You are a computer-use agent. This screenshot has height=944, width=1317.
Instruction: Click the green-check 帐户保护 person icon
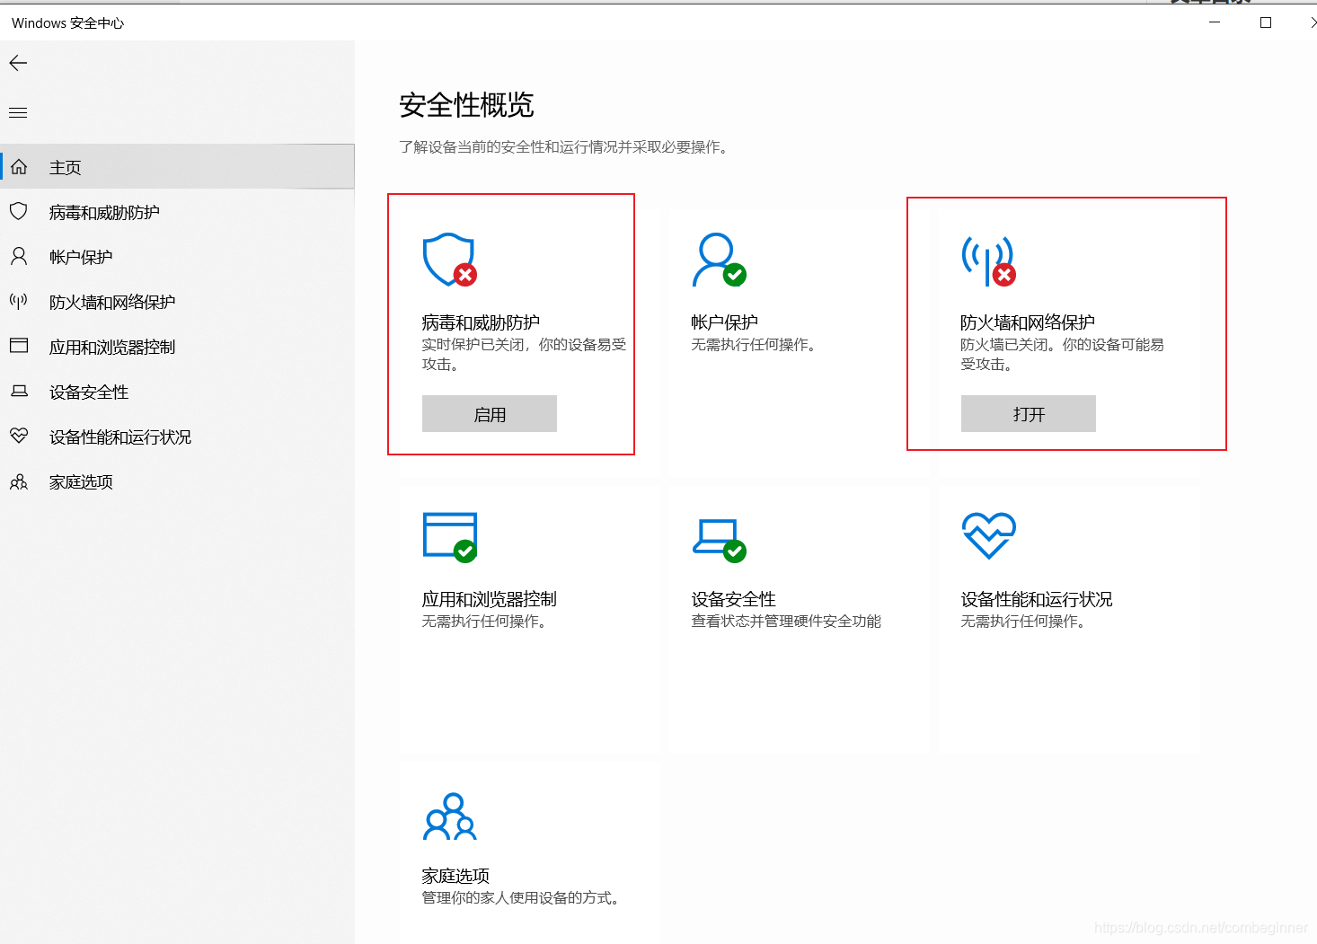tap(717, 260)
